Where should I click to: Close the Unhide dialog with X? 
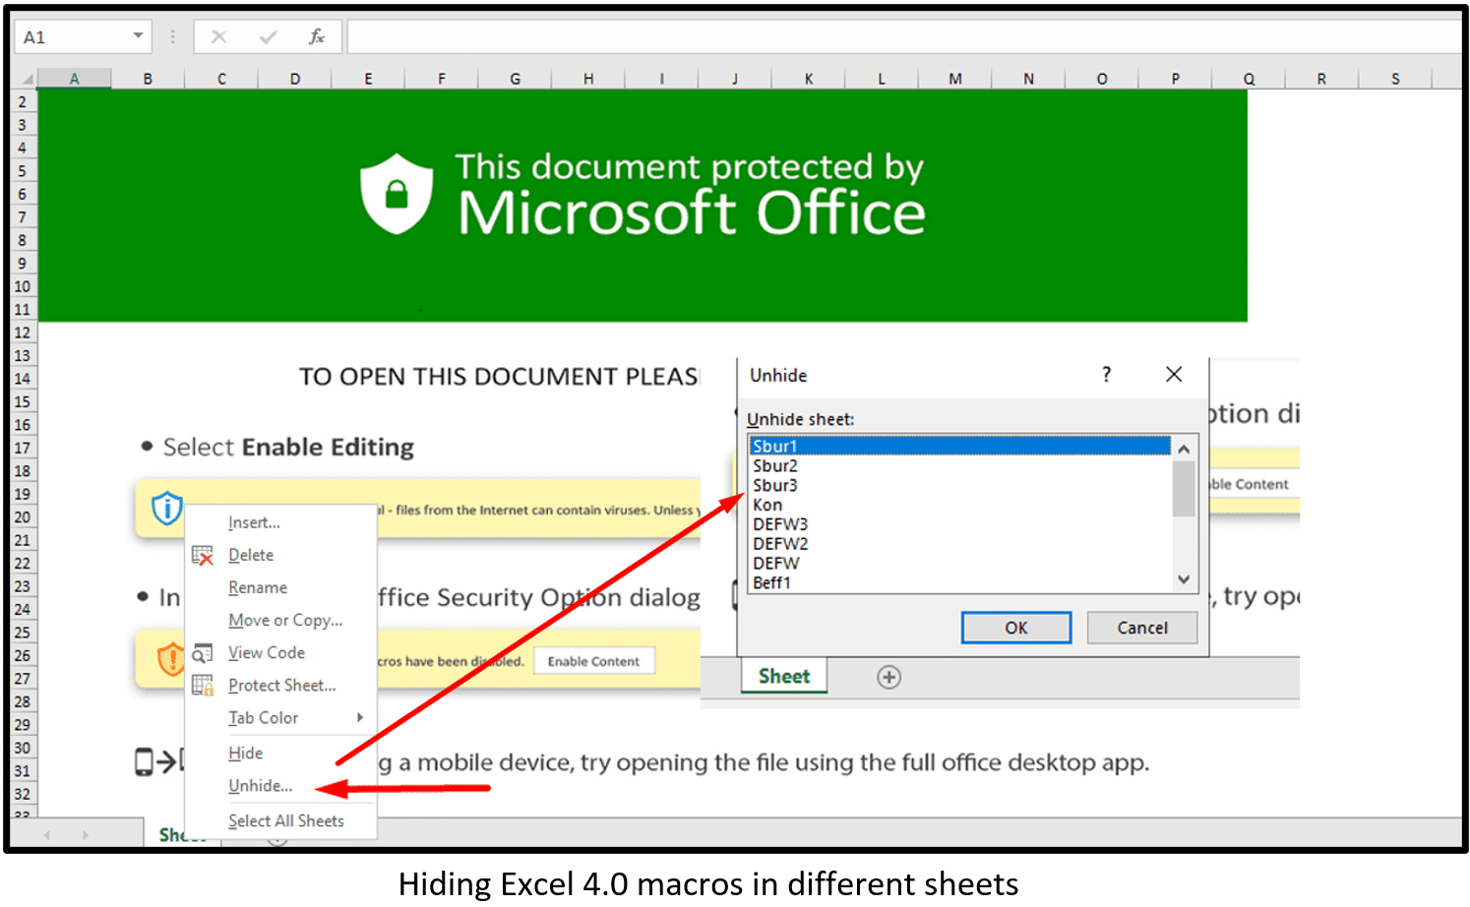click(x=1174, y=374)
